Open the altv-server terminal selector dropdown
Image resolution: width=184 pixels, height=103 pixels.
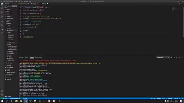(163, 57)
